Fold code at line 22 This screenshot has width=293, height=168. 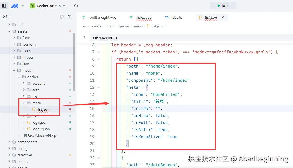pos(99,158)
